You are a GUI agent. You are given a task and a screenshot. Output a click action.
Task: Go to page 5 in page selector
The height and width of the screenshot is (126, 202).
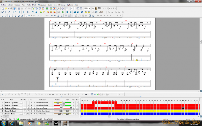coord(113,8)
